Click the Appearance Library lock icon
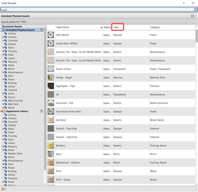198x192 pixels. click(x=42, y=111)
